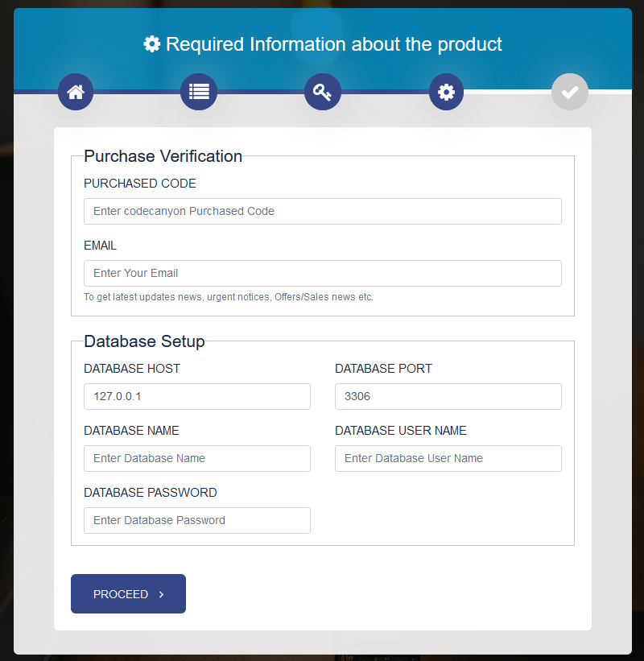Click the home step icon

coord(76,92)
